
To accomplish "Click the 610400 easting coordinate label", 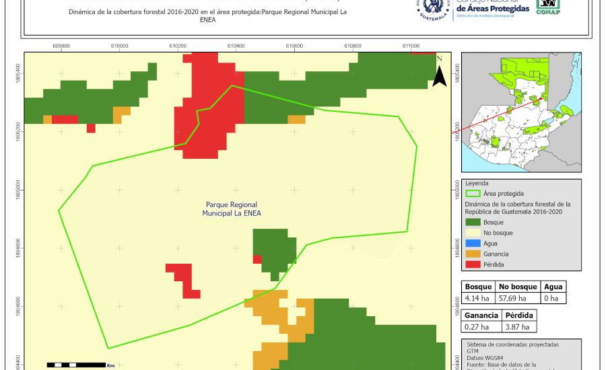I will click(x=236, y=46).
